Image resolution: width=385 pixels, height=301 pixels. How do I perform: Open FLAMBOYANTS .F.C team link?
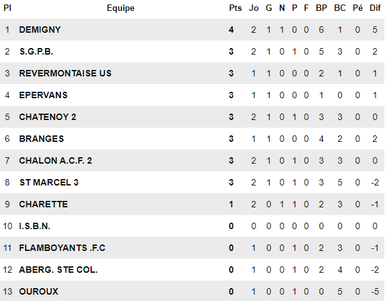(59, 248)
